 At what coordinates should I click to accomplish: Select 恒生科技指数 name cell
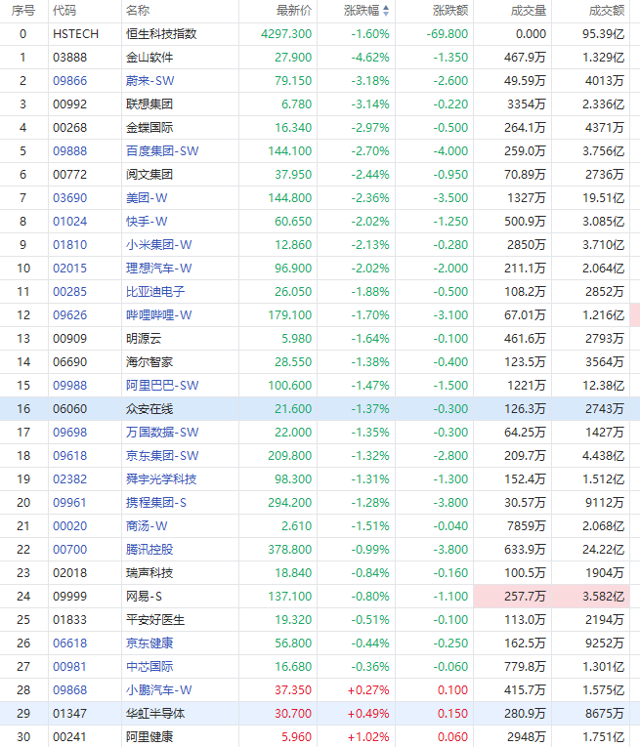[161, 34]
